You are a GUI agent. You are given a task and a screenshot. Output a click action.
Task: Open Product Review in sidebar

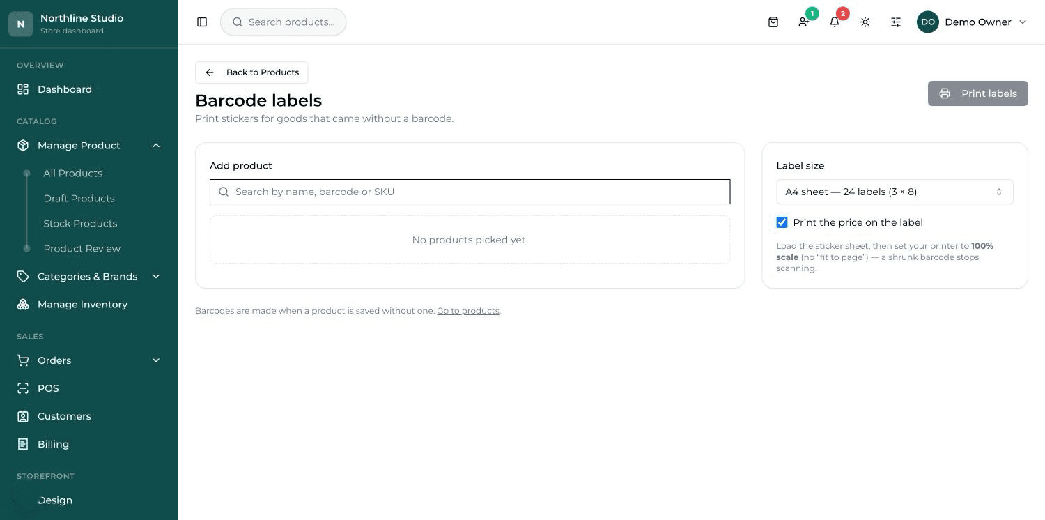[x=82, y=248]
